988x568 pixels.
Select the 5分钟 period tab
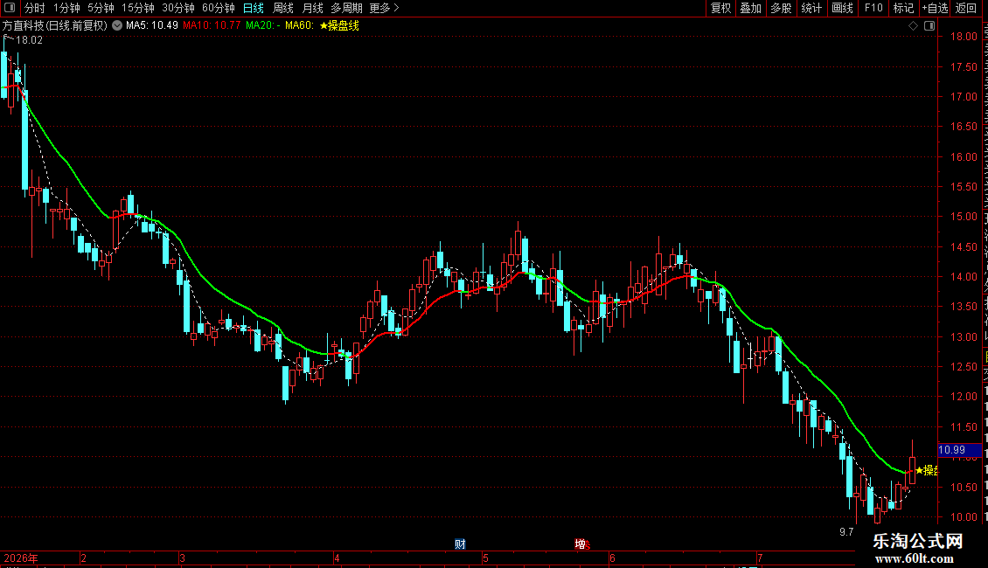click(101, 8)
